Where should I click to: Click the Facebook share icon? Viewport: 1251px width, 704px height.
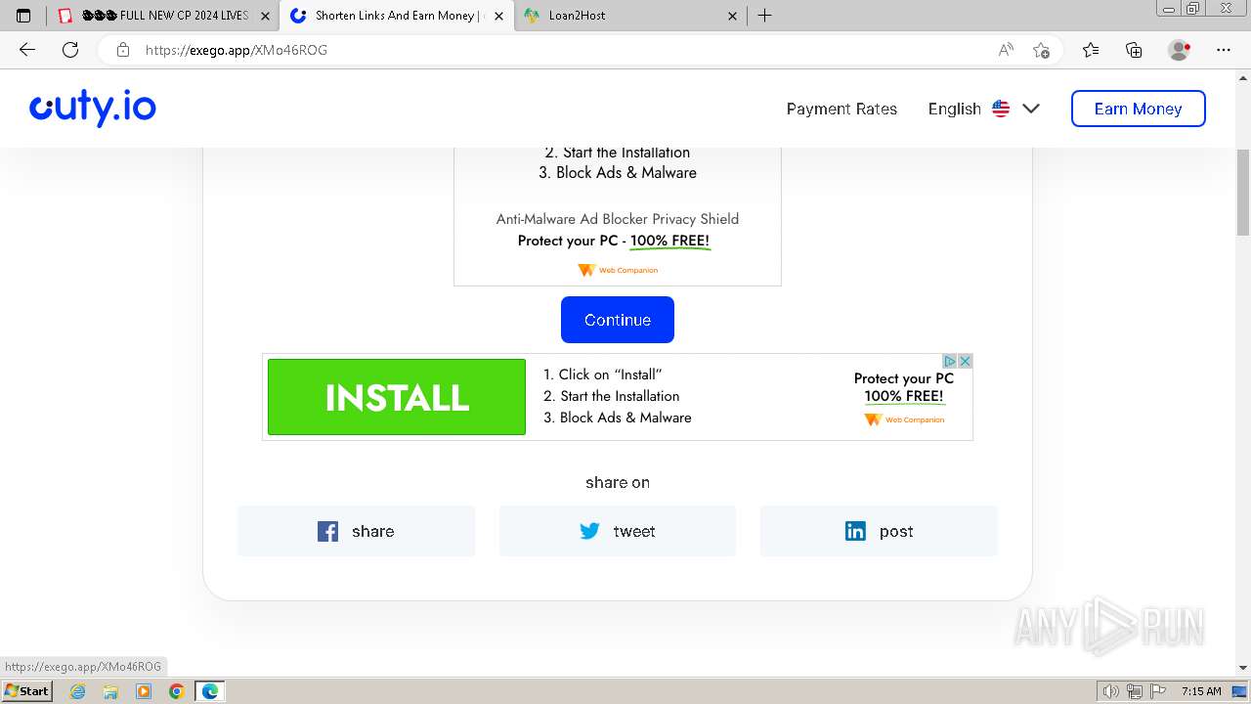(x=327, y=531)
